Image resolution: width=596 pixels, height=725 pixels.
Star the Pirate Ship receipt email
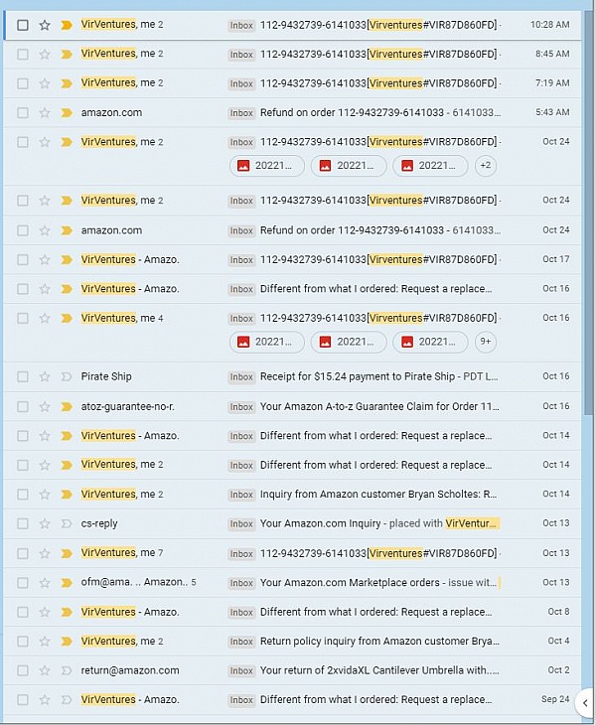pos(44,376)
